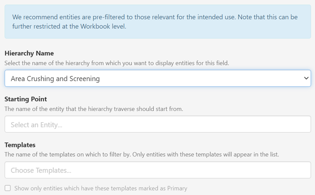Open the Templates chooser field
The width and height of the screenshot is (315, 195).
point(157,170)
